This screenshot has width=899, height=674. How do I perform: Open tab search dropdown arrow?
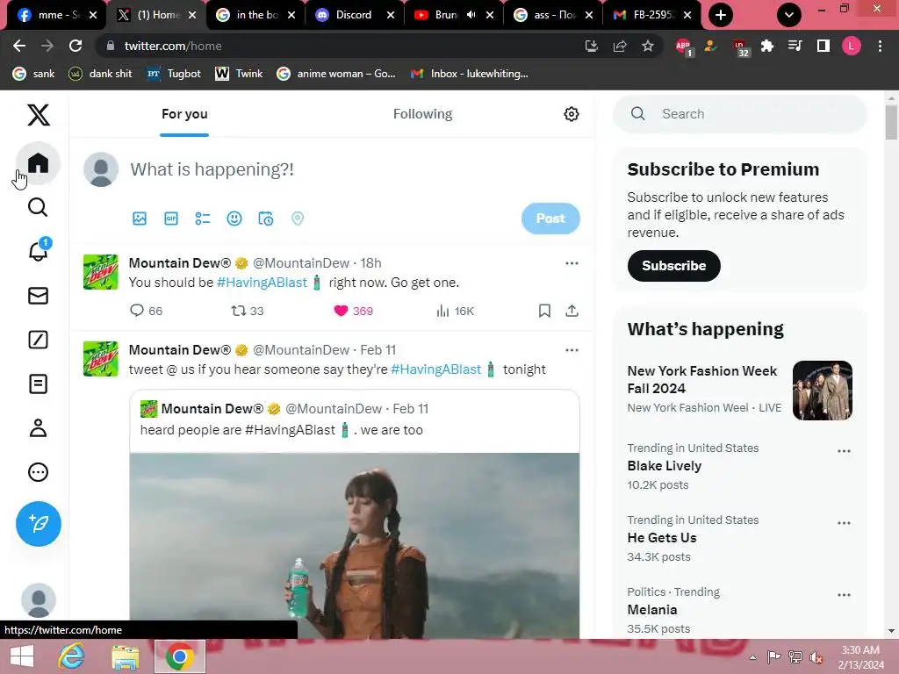pyautogui.click(x=789, y=15)
